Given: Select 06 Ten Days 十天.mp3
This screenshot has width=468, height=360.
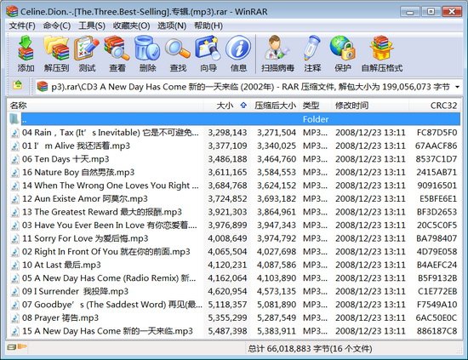Looking at the screenshot, I should [234, 159].
